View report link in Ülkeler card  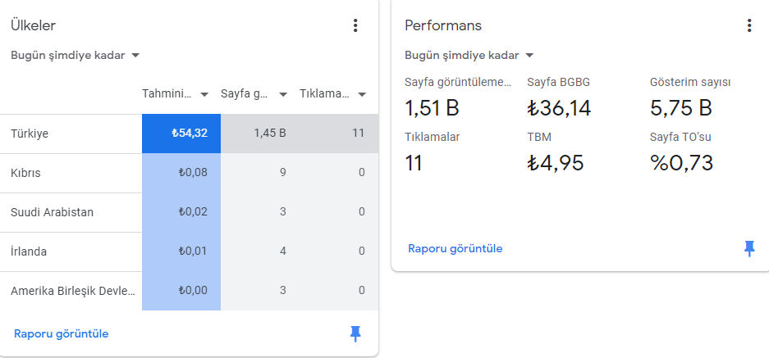point(62,334)
